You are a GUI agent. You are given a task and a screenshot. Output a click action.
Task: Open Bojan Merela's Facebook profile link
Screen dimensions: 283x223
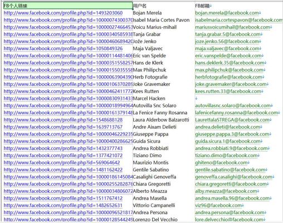click(x=63, y=13)
